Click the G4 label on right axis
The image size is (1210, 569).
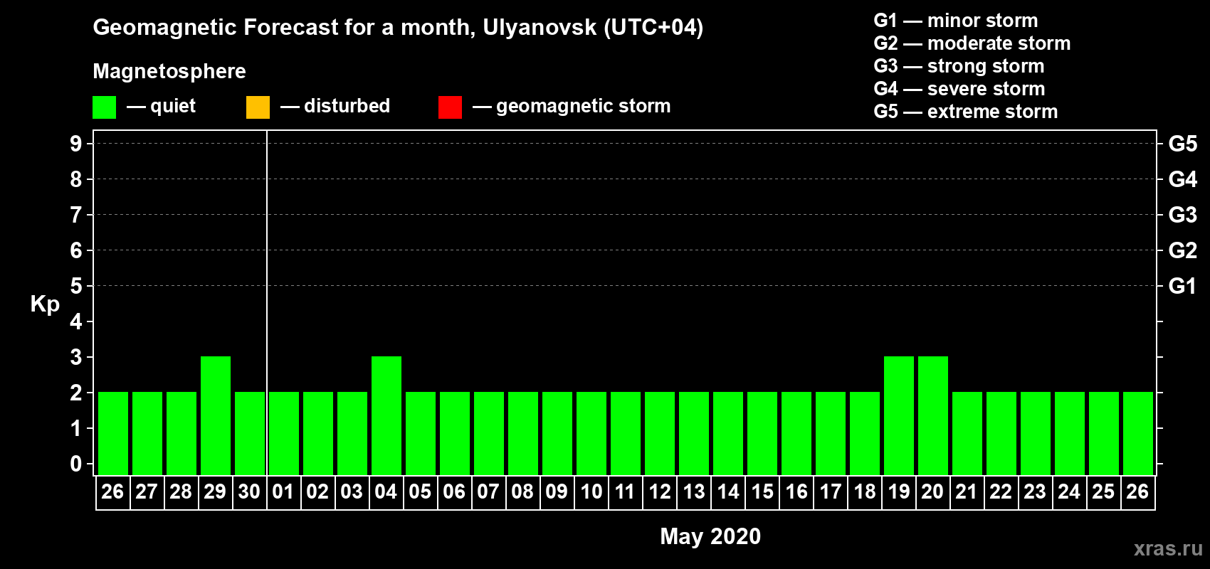pos(1183,179)
